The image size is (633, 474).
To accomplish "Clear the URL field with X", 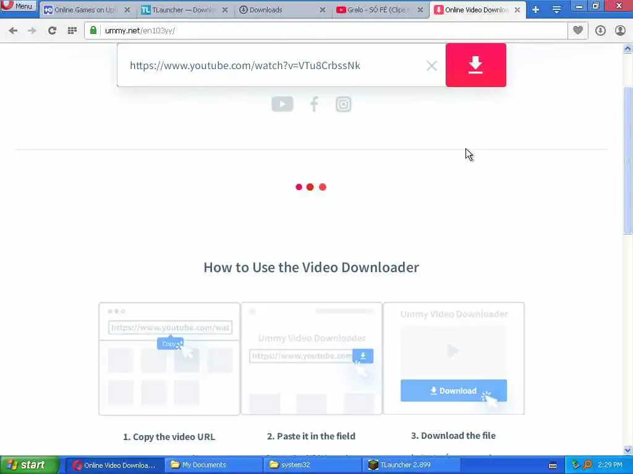I will 431,65.
